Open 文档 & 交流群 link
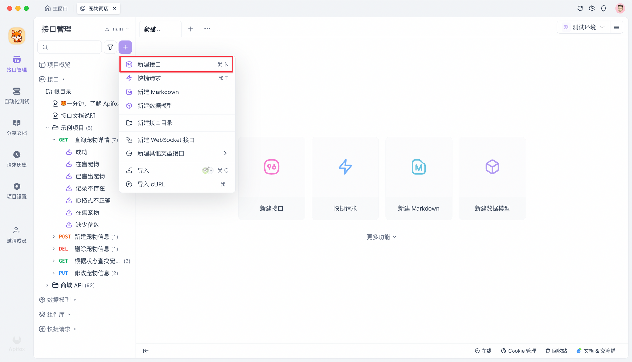The height and width of the screenshot is (362, 632). pos(596,351)
